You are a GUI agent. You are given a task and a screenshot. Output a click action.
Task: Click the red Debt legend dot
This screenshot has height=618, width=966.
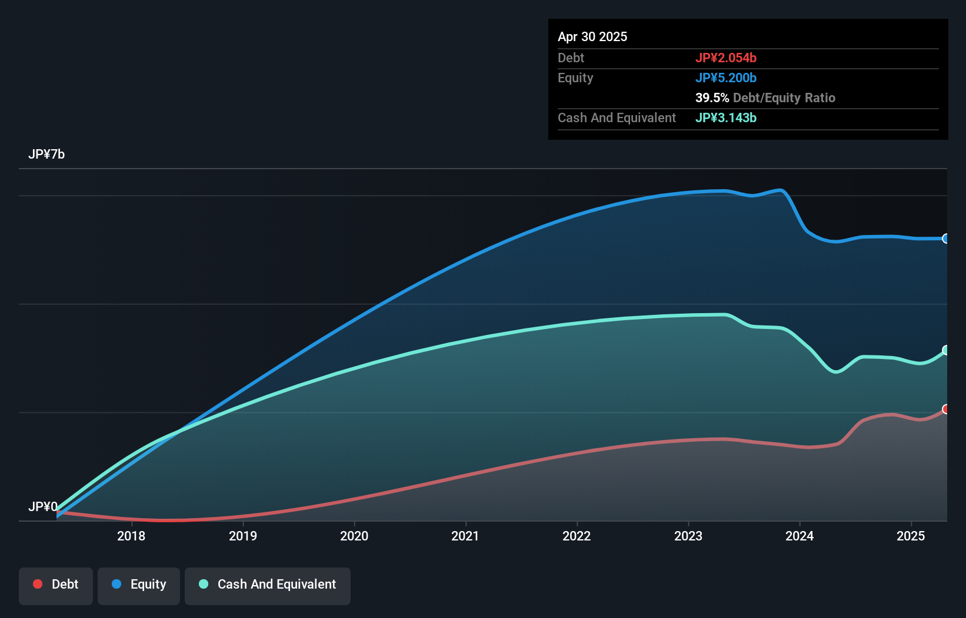click(38, 584)
